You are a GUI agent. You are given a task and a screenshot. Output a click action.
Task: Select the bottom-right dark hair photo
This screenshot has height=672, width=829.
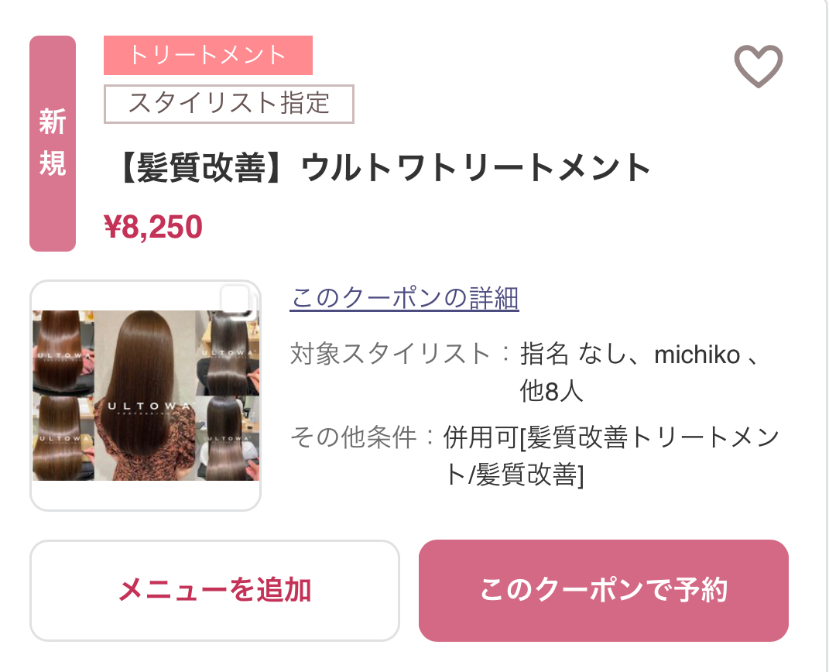[x=228, y=438]
